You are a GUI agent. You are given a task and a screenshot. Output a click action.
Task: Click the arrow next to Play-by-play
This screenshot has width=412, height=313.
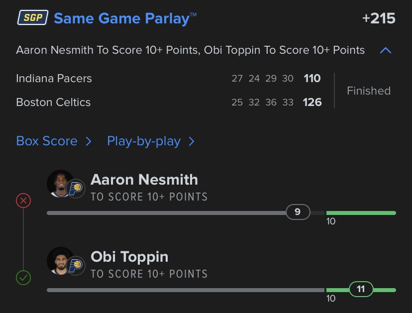point(192,141)
